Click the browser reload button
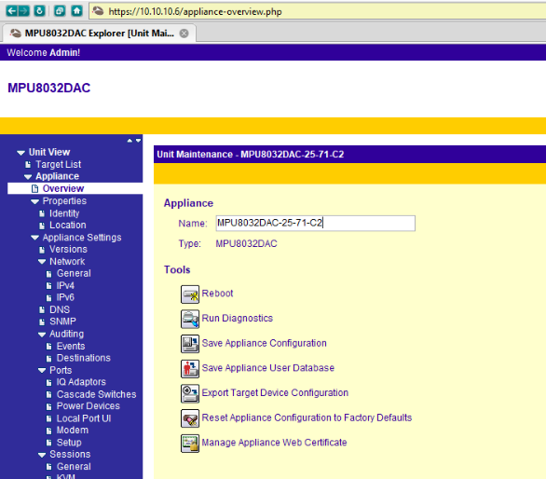Image resolution: width=546 pixels, height=479 pixels. (39, 11)
